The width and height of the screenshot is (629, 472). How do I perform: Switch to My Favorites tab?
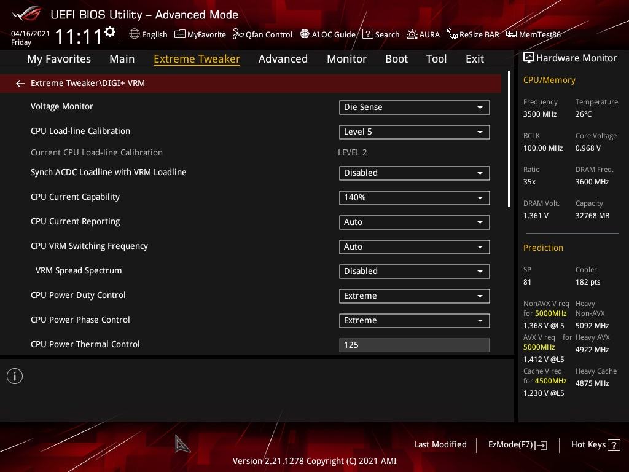(x=59, y=59)
